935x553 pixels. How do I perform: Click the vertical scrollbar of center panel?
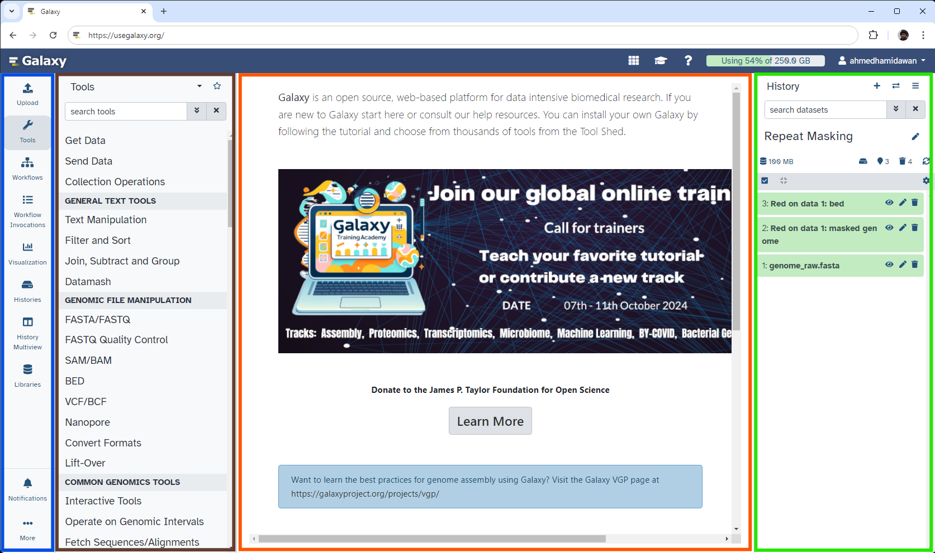coord(736,211)
